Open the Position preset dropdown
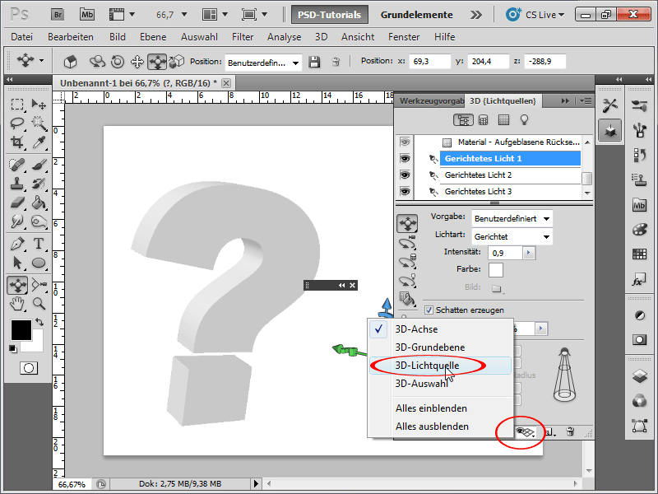This screenshot has width=658, height=494. (263, 63)
